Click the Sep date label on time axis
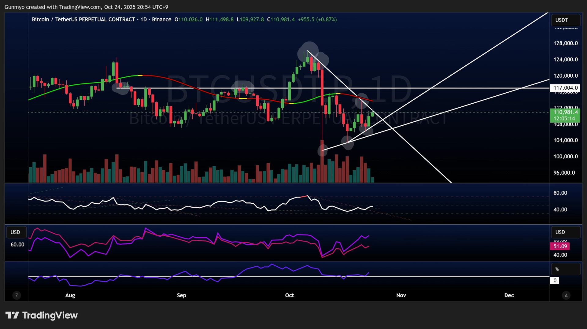 click(182, 295)
